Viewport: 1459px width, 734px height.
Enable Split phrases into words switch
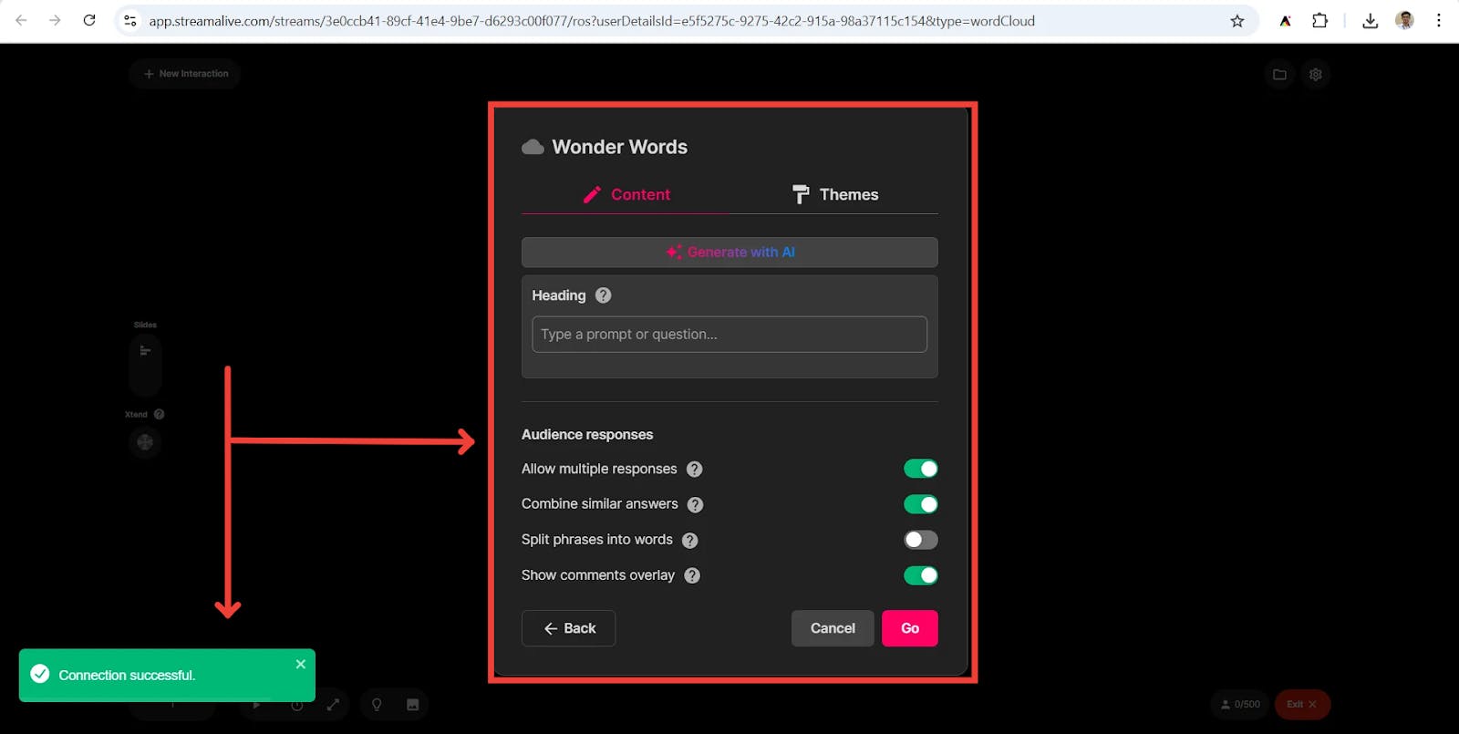[921, 540]
